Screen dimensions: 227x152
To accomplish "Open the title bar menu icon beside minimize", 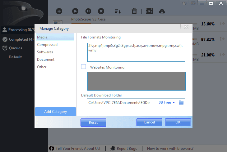I will 193,3.
